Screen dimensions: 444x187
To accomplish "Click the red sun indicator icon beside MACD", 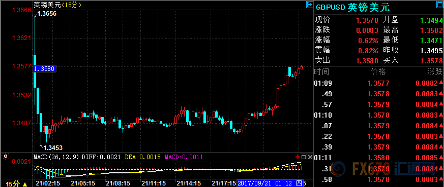I will click(5, 156).
